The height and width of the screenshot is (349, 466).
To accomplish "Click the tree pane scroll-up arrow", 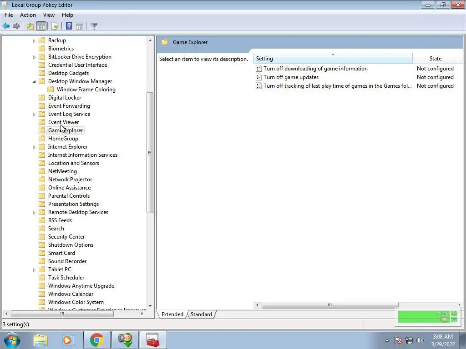I will pyautogui.click(x=150, y=40).
